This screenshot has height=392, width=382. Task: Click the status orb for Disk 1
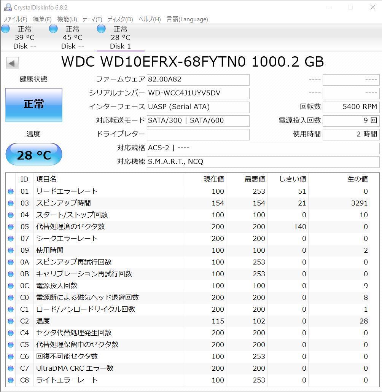[x=101, y=29]
